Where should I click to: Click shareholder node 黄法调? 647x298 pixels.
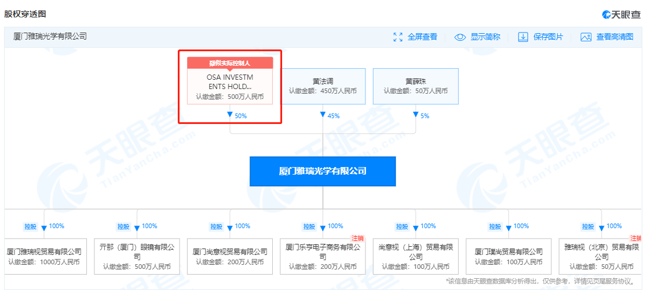pyautogui.click(x=322, y=86)
